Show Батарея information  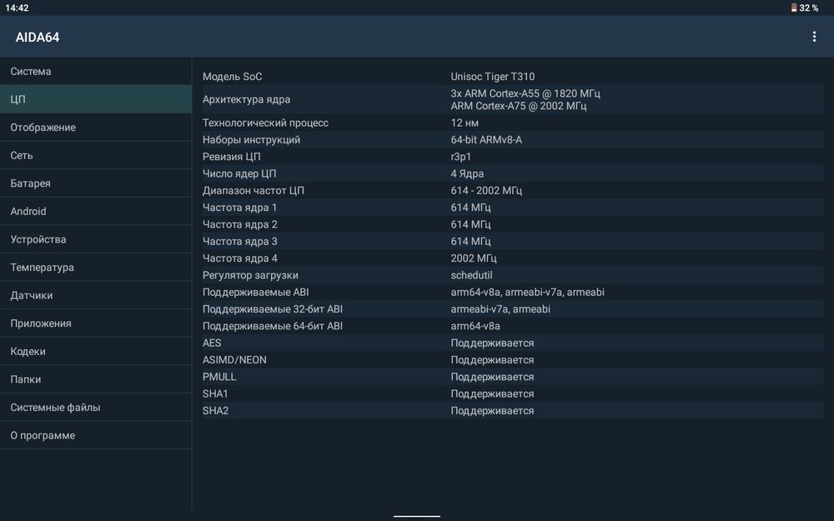coord(96,183)
